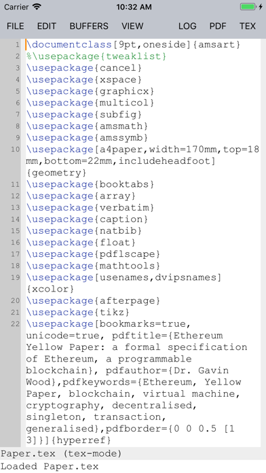The width and height of the screenshot is (266, 473).
Task: Click the \usepackage{mathtools} line
Action: point(93,266)
